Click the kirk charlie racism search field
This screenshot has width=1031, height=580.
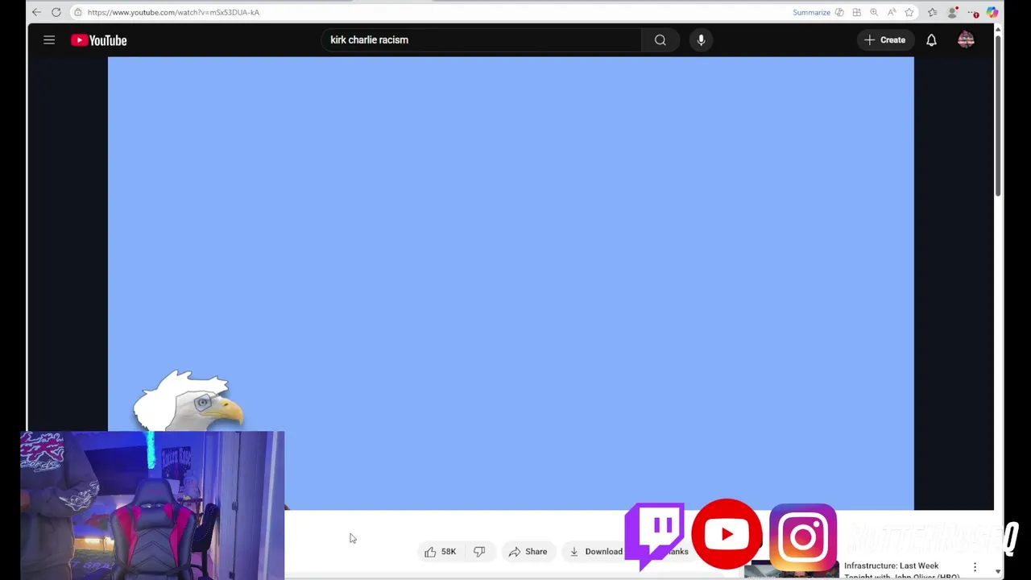tap(481, 40)
